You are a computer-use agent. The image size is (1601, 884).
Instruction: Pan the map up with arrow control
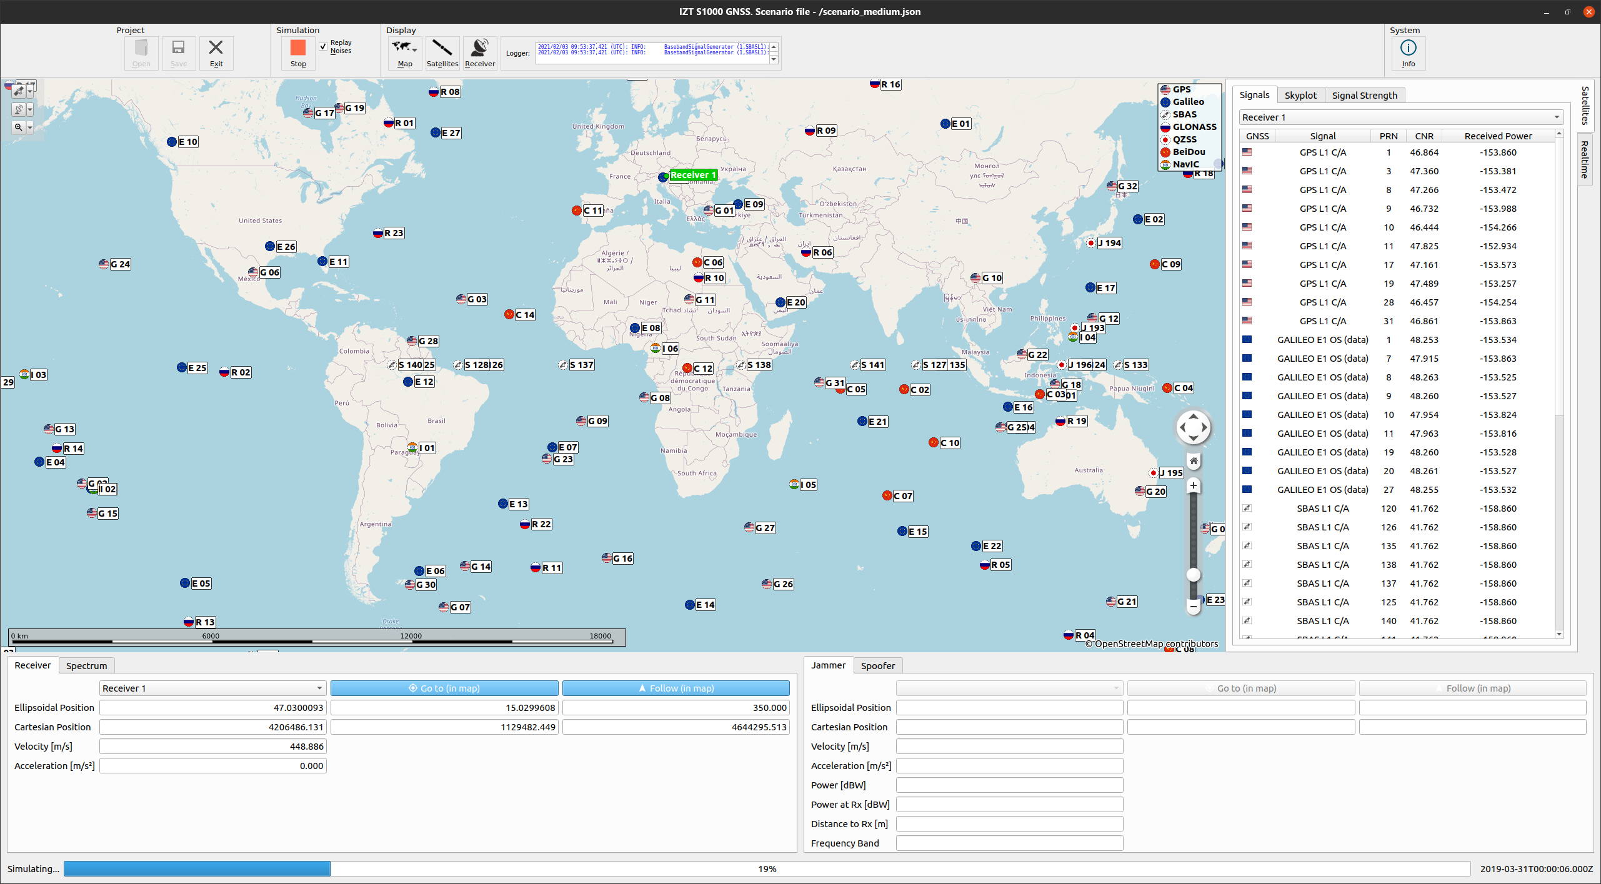pyautogui.click(x=1193, y=417)
